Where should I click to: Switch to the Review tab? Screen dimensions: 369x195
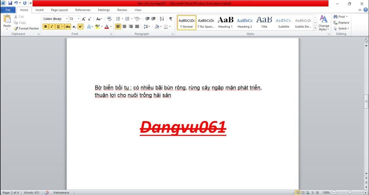pyautogui.click(x=122, y=10)
